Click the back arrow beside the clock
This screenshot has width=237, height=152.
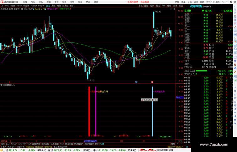click(223, 2)
